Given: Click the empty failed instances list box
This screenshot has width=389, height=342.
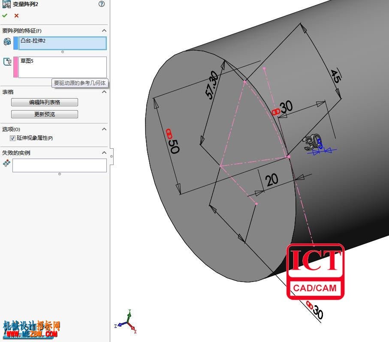Looking at the screenshot, I should pos(60,165).
